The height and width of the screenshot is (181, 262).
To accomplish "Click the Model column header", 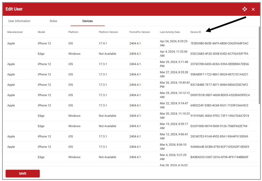I will [x=41, y=32].
